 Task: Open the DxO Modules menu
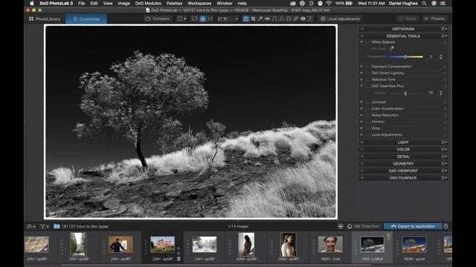point(148,3)
